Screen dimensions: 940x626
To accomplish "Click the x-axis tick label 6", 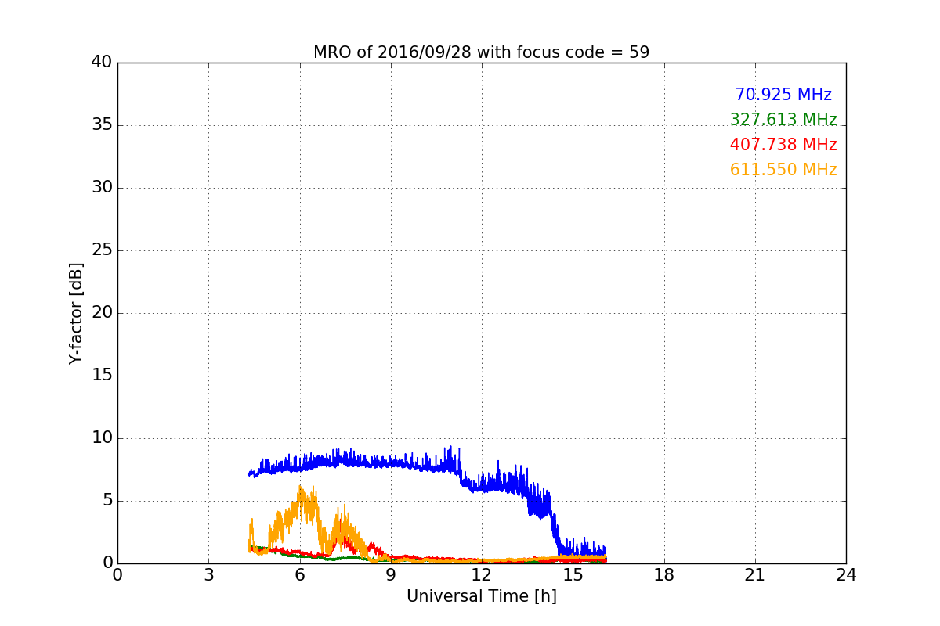I will pos(299,575).
